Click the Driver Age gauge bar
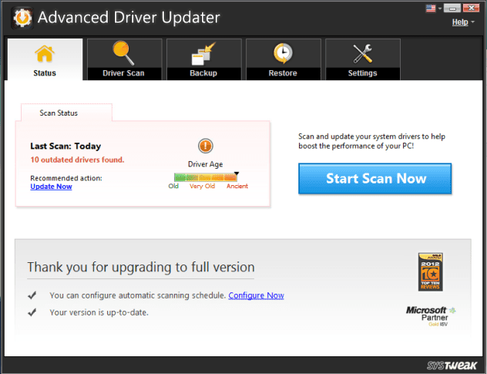 tap(206, 177)
